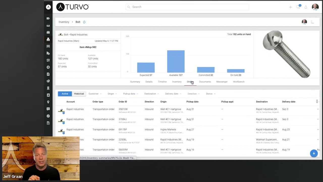Click the Turvo logo atop the sidebar
Image resolution: width=323 pixels, height=182 pixels.
click(48, 7)
